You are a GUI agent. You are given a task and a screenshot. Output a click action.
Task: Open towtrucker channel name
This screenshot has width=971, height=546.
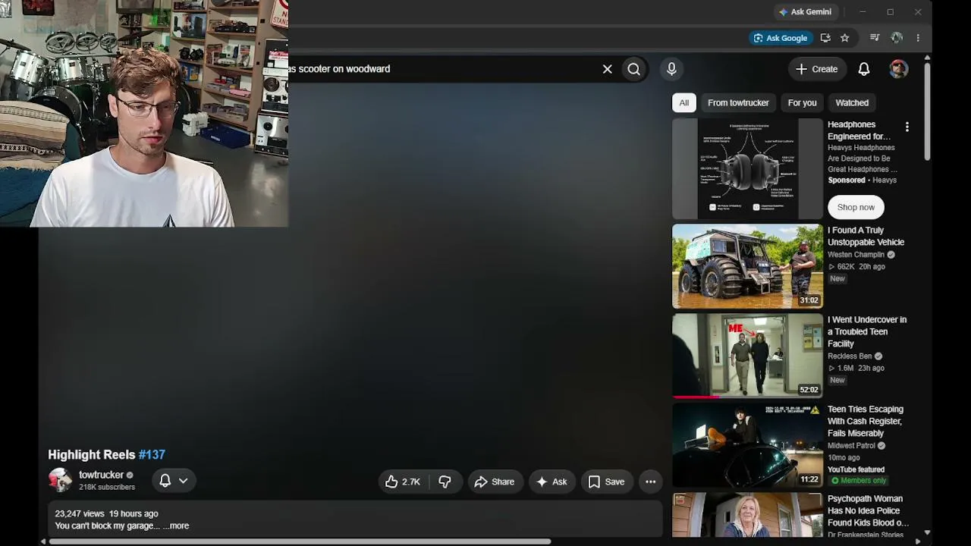click(101, 475)
